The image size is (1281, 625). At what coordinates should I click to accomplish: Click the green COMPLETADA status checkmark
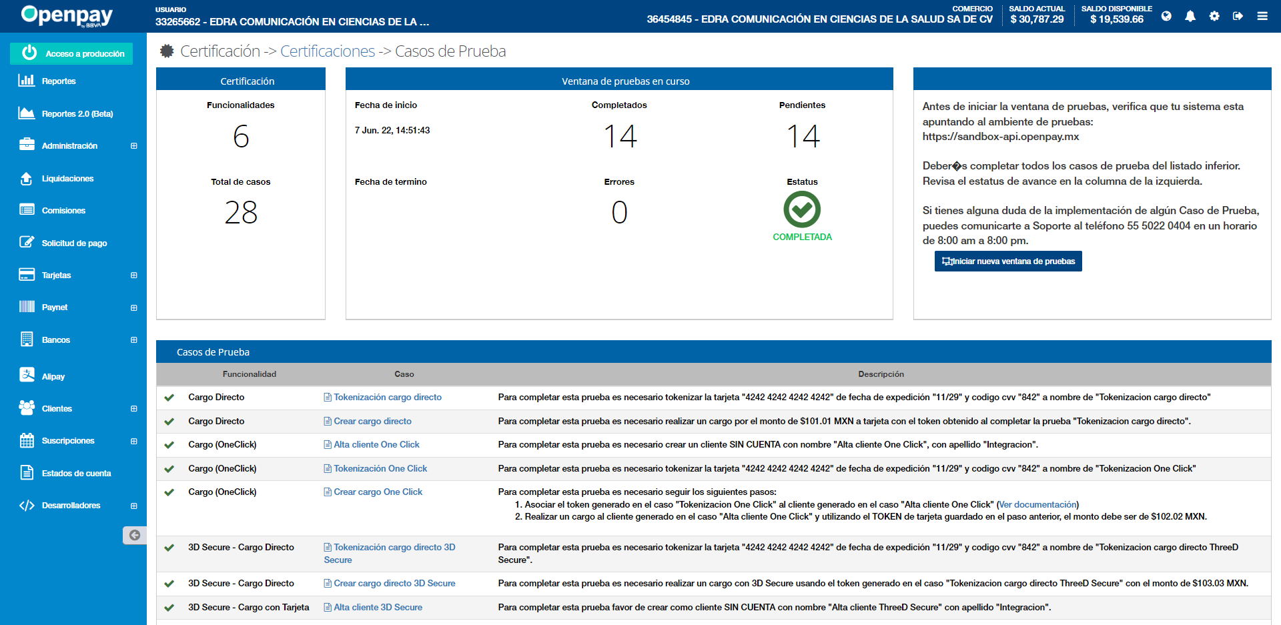[802, 209]
